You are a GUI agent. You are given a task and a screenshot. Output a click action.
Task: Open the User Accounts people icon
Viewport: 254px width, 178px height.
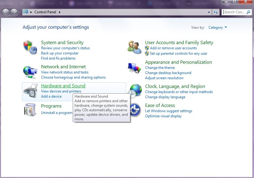134,47
